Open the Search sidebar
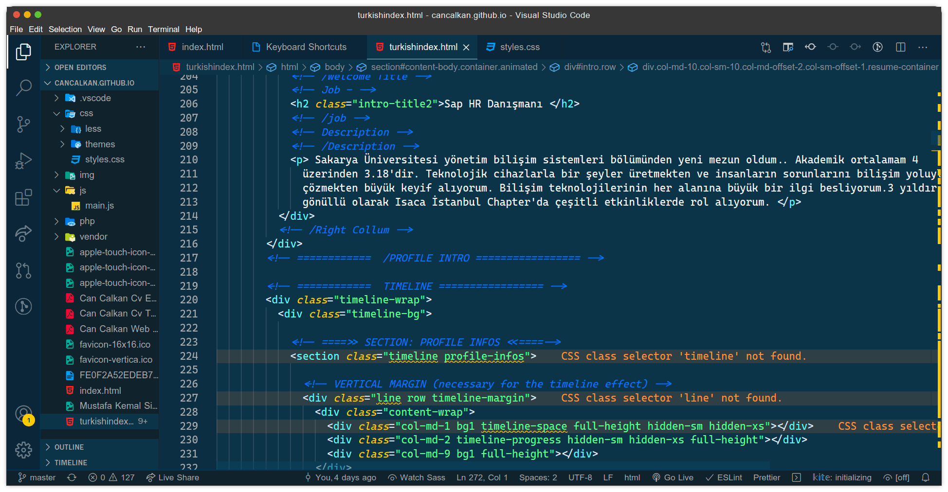Screen dimensions: 948x492 point(23,88)
